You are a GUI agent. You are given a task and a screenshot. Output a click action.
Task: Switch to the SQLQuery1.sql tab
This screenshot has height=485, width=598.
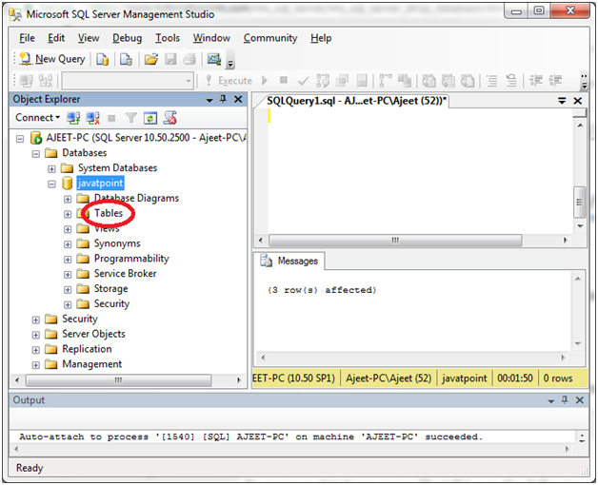coord(356,101)
